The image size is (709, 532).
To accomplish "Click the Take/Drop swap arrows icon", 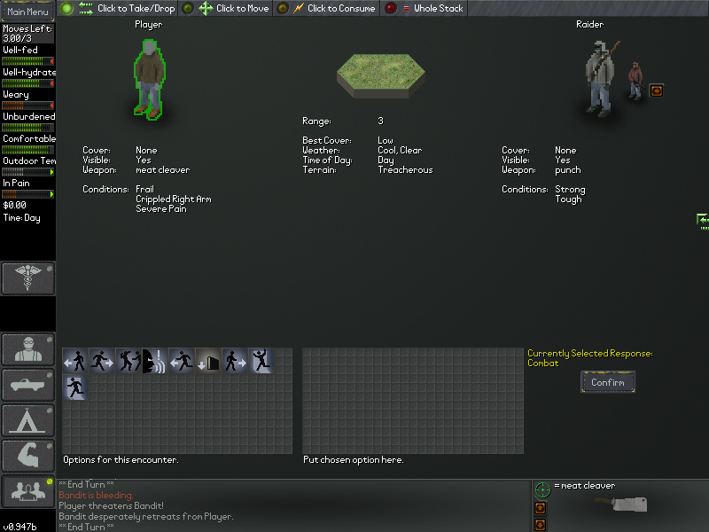I will [x=86, y=8].
